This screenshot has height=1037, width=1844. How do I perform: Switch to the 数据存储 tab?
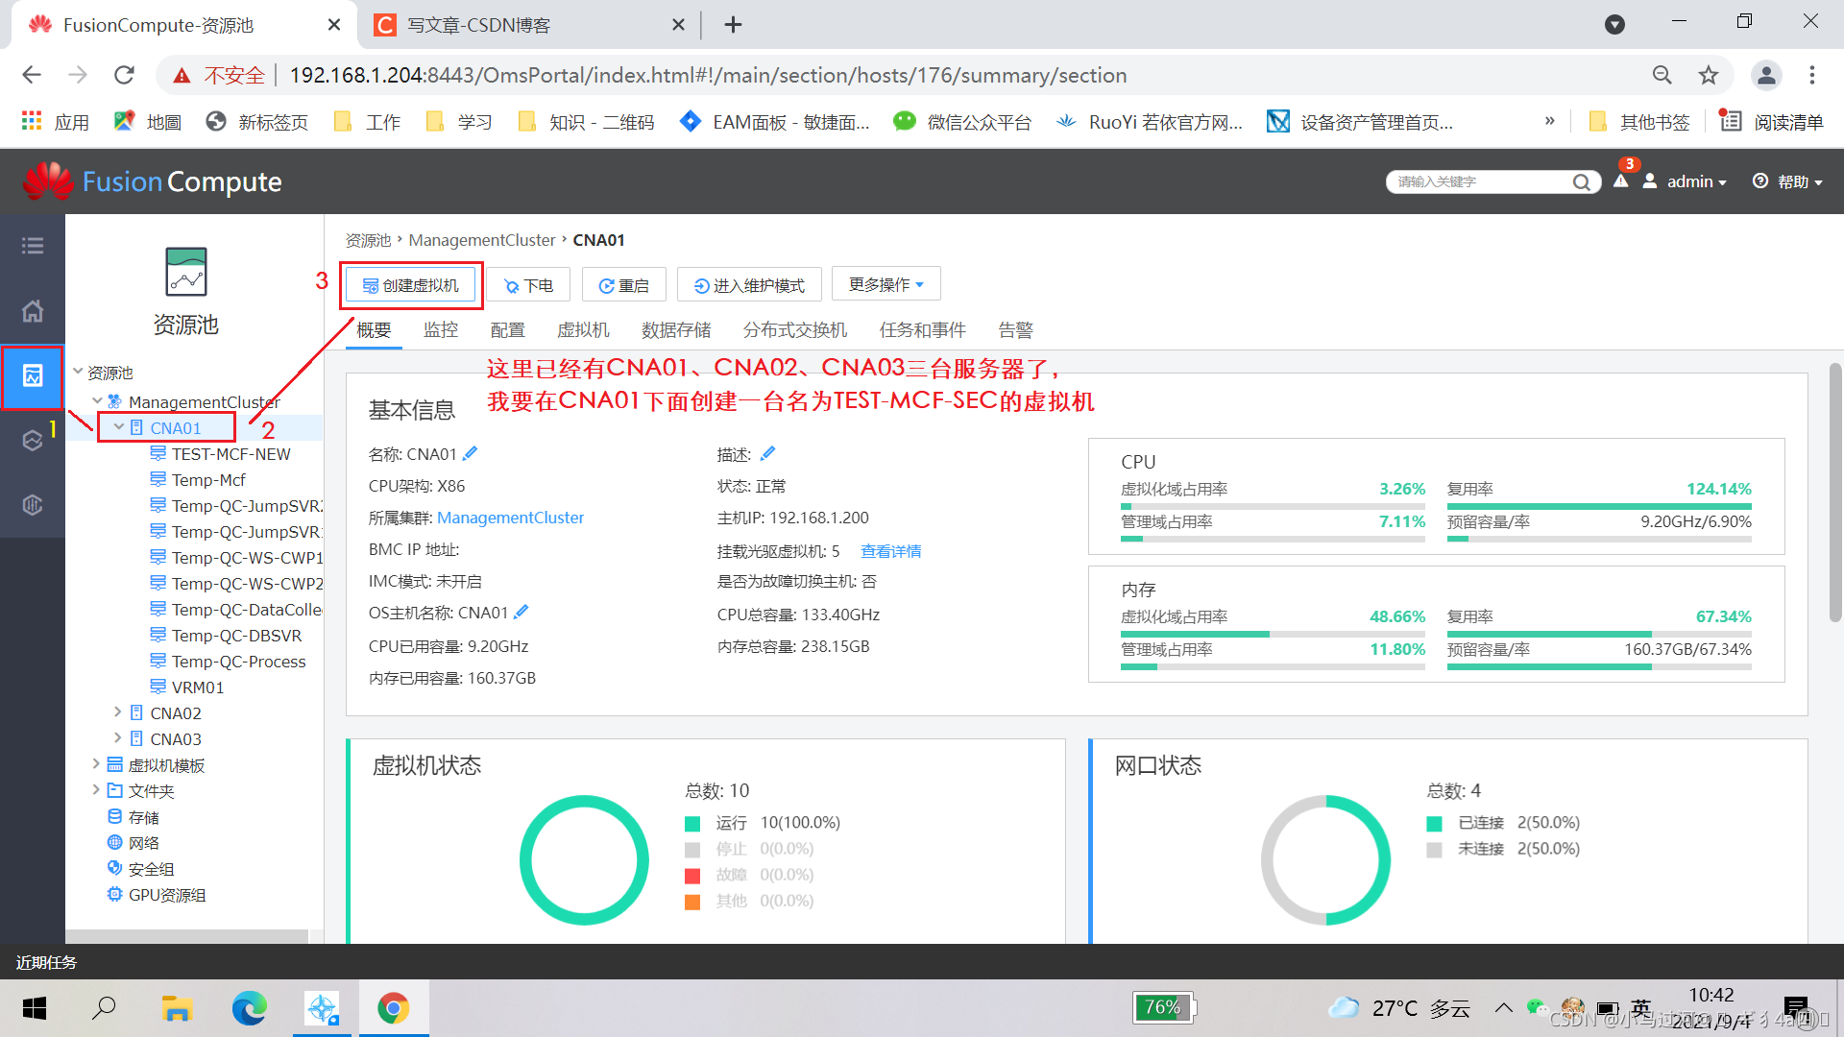[675, 329]
